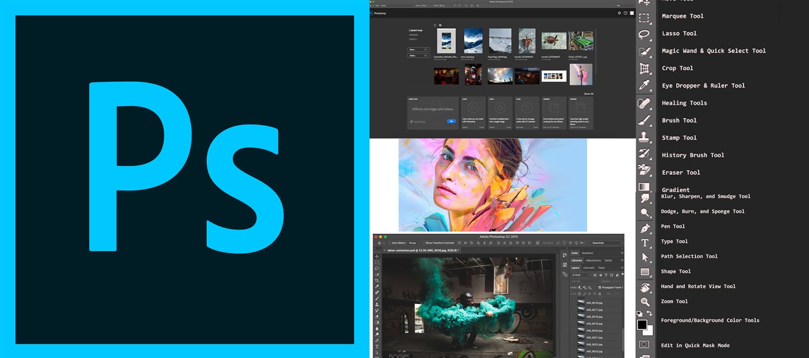Click the type layer filter icon
Screen dimensions: 809x358
click(x=606, y=275)
